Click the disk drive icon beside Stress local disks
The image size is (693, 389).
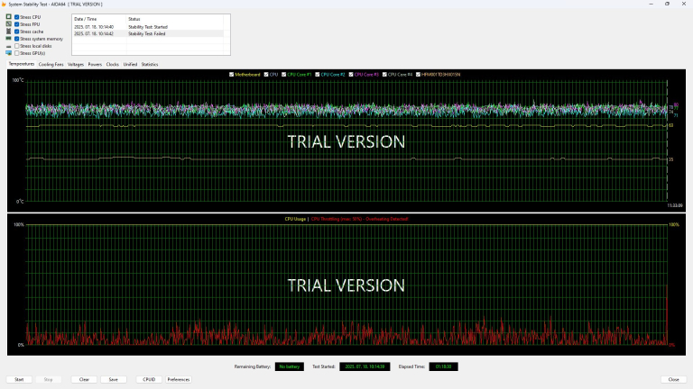(x=8, y=46)
